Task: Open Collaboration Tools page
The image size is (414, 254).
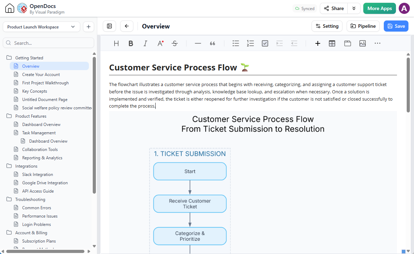Action: point(40,149)
